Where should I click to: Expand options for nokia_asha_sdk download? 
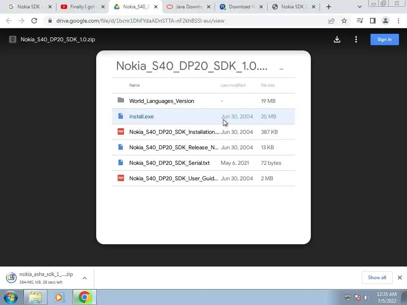[85, 278]
